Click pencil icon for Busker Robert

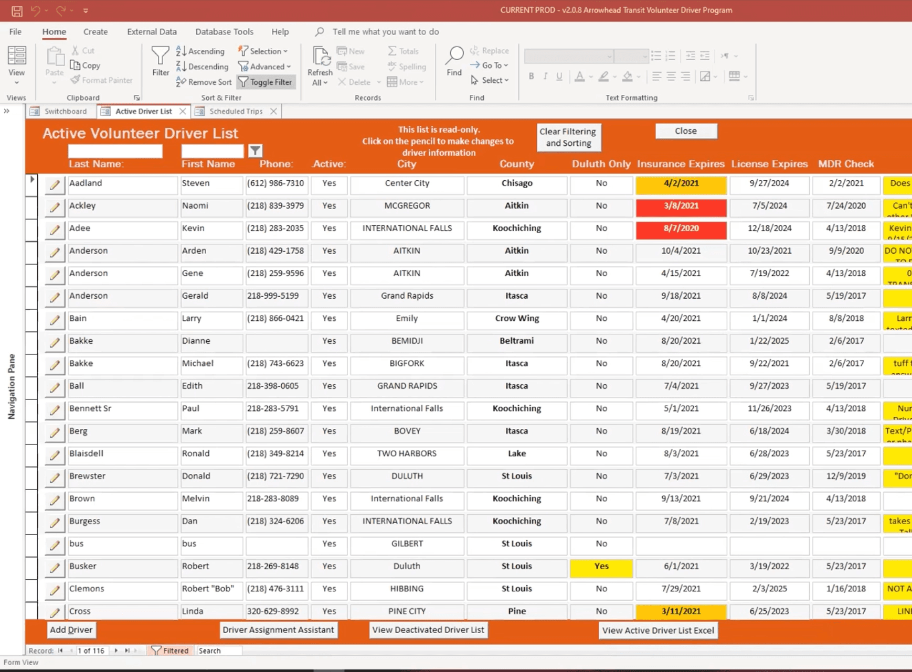click(x=55, y=568)
